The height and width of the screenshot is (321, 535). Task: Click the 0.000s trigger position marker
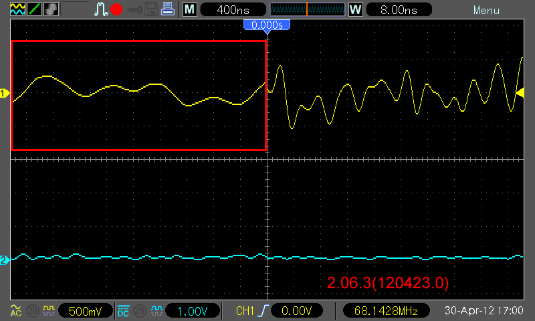267,25
